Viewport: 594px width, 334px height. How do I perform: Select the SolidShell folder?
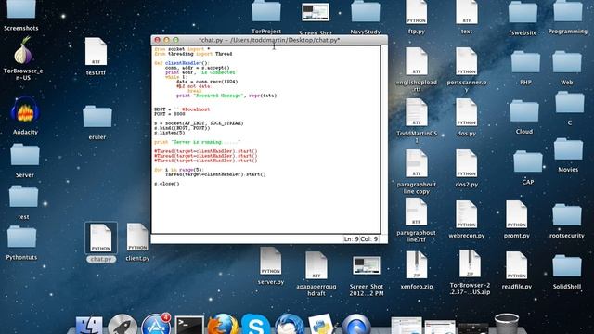(567, 266)
